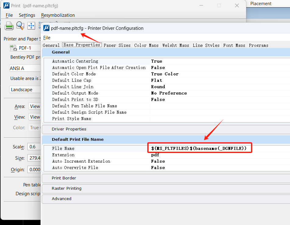
Task: Click the Preview magnifier icon in Print toolbar
Action: pyautogui.click(x=20, y=26)
